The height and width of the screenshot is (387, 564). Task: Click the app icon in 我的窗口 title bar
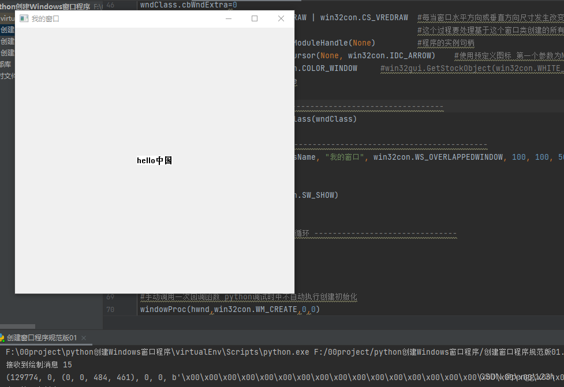(x=23, y=18)
